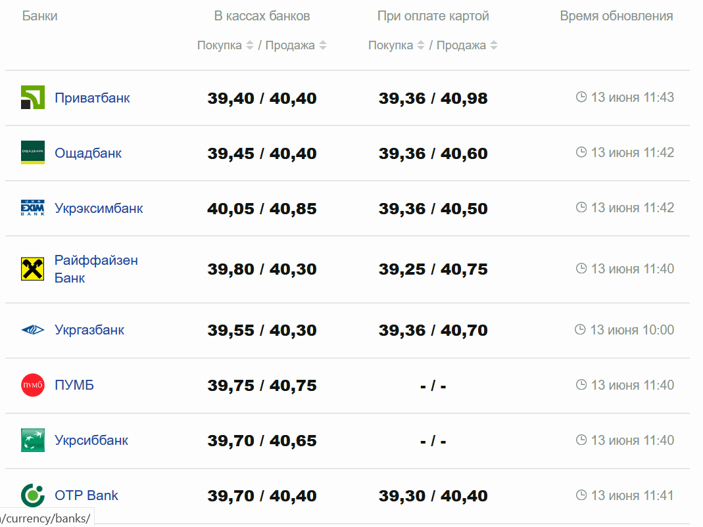This screenshot has height=527, width=703.
Task: Click the Райффайзен Банк yellow logo
Action: point(32,269)
